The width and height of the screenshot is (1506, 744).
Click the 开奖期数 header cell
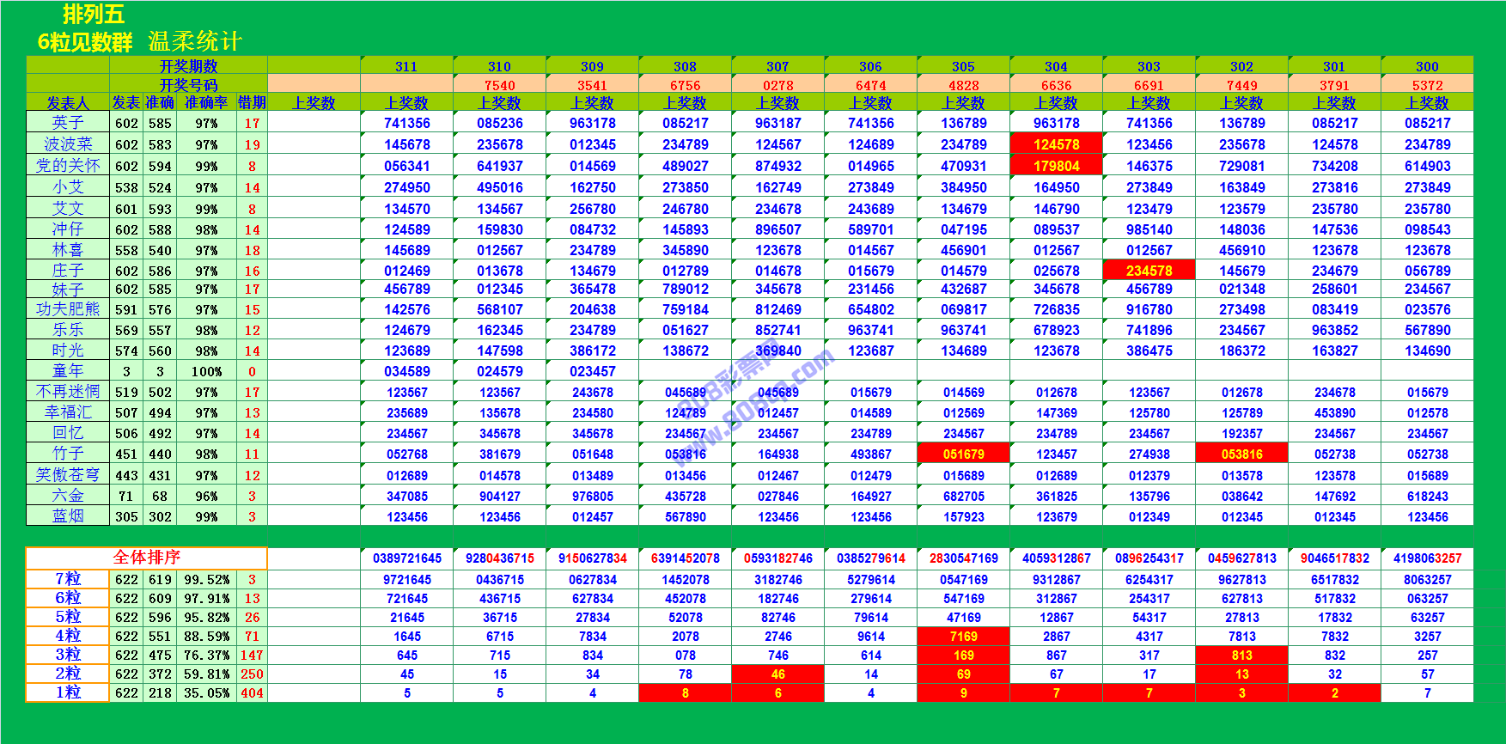188,66
